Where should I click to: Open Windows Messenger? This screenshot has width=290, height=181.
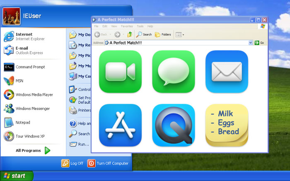pyautogui.click(x=27, y=109)
